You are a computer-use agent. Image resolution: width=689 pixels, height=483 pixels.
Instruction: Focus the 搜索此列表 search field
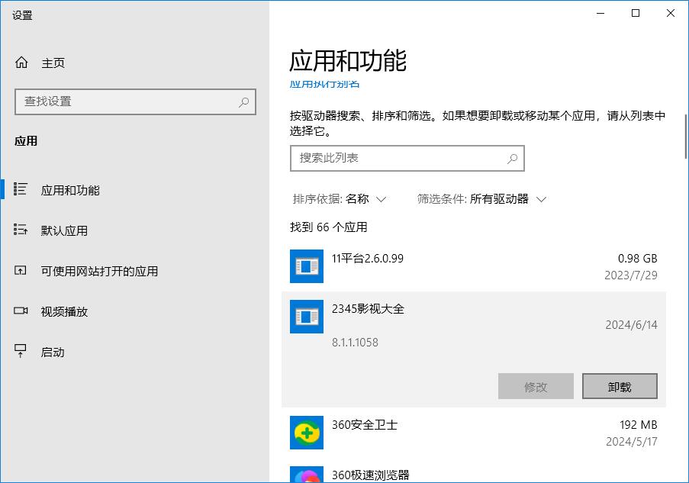(x=407, y=158)
